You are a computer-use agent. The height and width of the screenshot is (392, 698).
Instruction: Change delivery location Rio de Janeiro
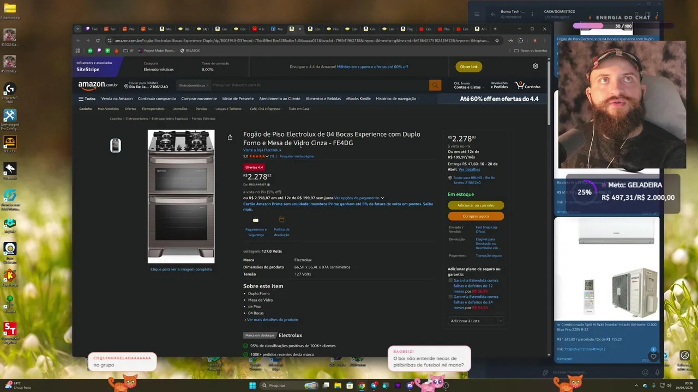[x=146, y=85]
